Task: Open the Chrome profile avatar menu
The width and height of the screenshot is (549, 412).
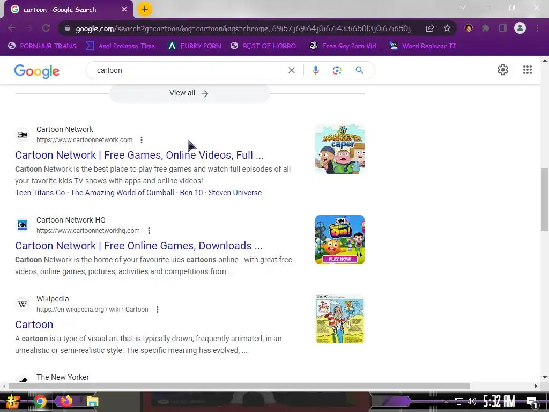Action: pyautogui.click(x=520, y=28)
